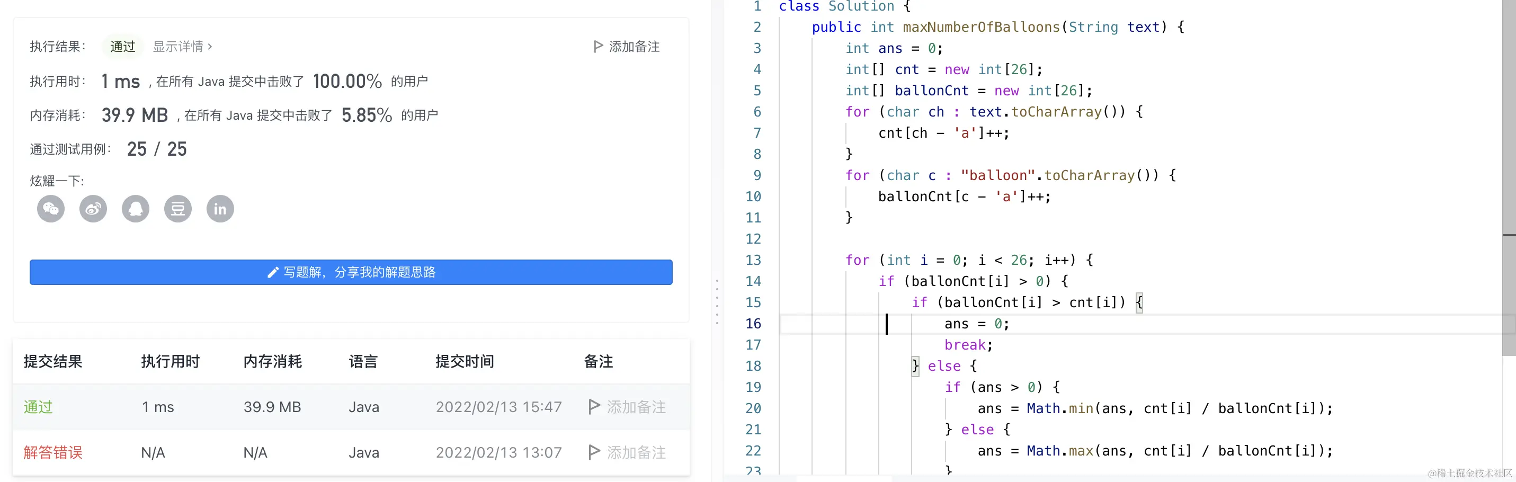Click the "balloon" string literal in code

[x=997, y=175]
